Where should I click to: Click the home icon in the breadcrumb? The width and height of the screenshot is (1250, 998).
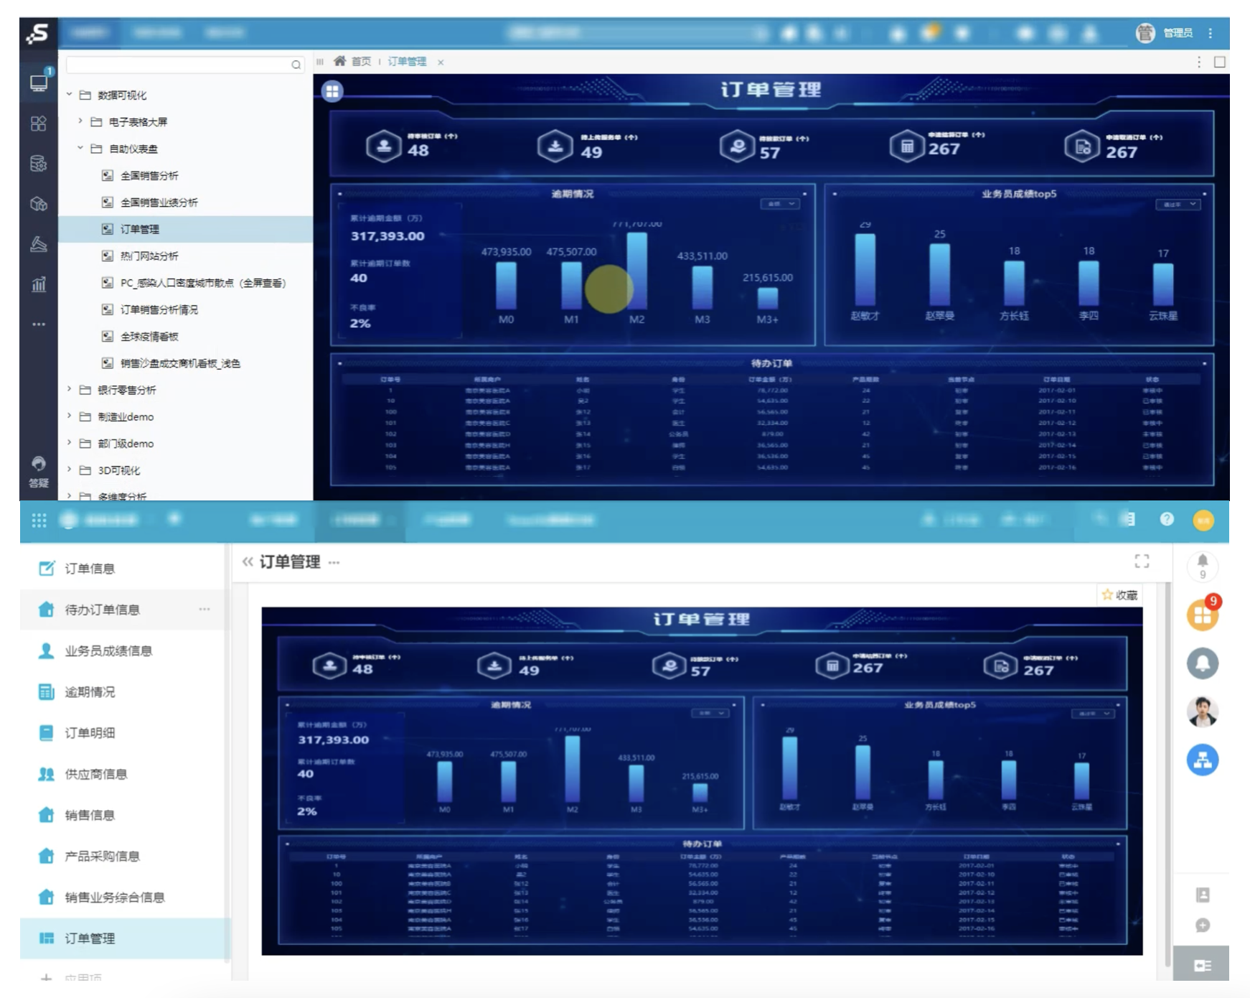[x=339, y=61]
